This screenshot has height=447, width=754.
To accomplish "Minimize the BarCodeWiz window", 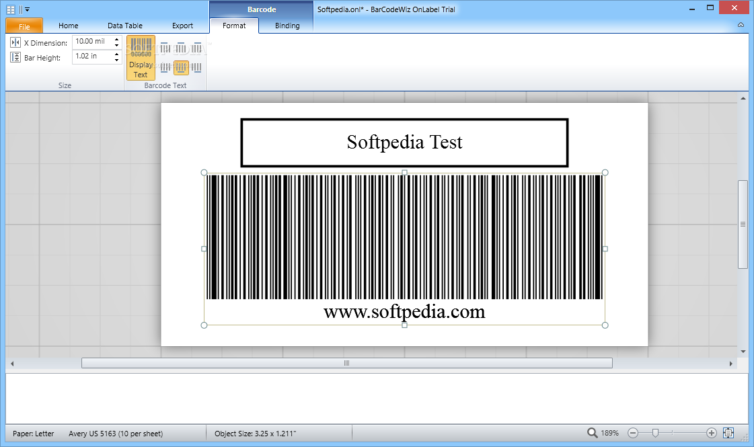I will point(692,8).
